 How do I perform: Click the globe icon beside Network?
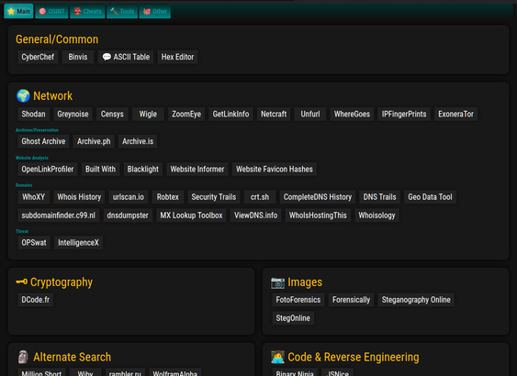[23, 95]
